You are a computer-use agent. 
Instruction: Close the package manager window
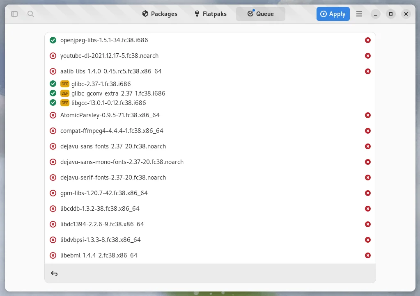(406, 14)
